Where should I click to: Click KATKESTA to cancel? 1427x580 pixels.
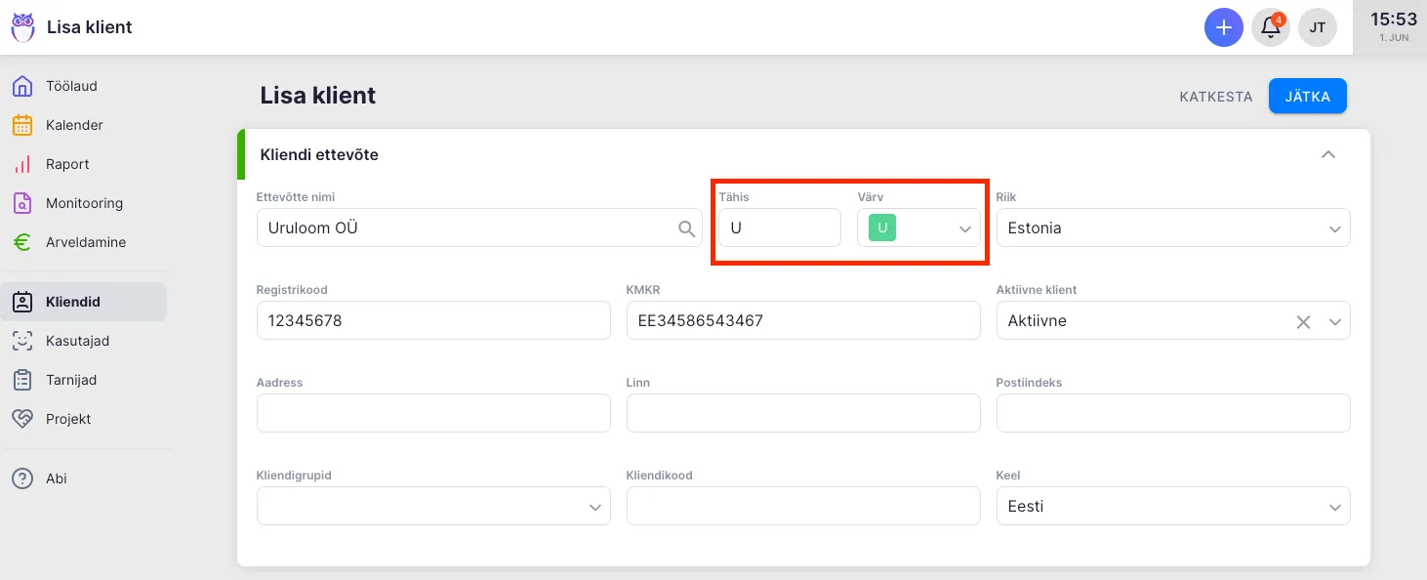(1215, 97)
